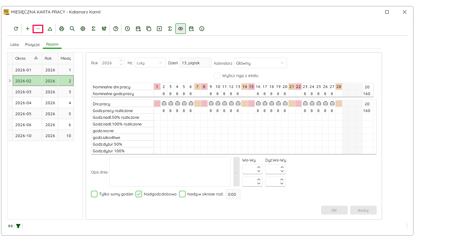Click the copy icon of overlapping squares

149,29
